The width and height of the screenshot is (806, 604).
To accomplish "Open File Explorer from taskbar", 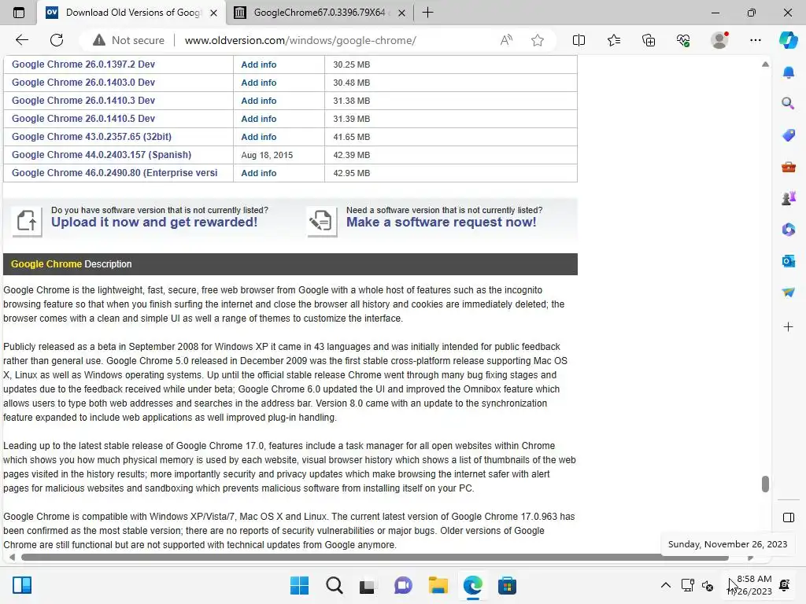I will (x=438, y=585).
